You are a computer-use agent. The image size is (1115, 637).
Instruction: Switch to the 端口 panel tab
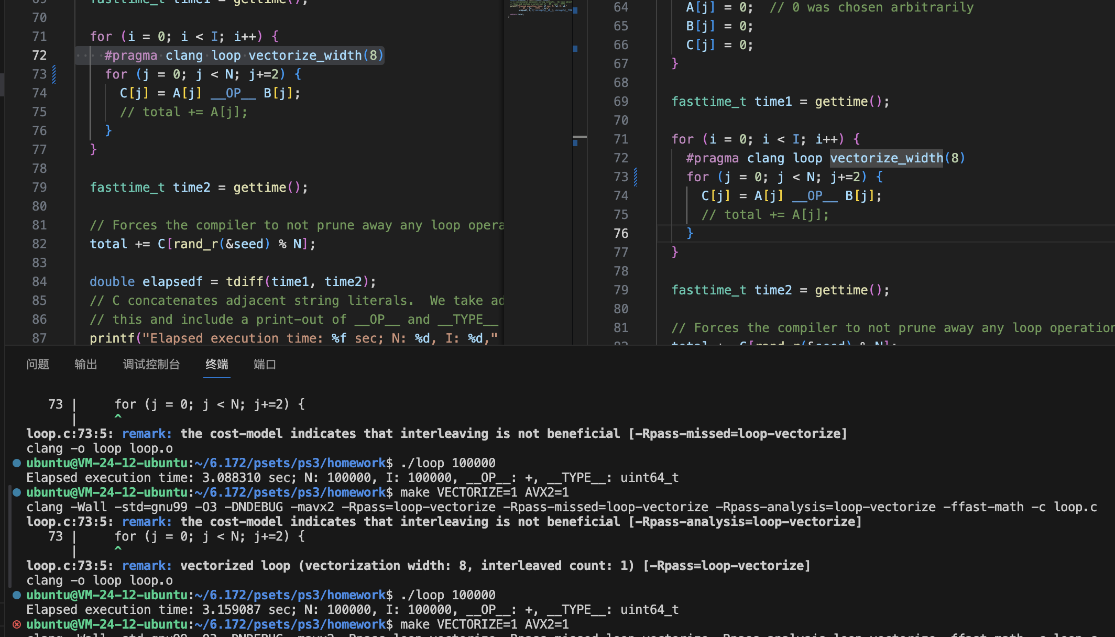pyautogui.click(x=265, y=364)
